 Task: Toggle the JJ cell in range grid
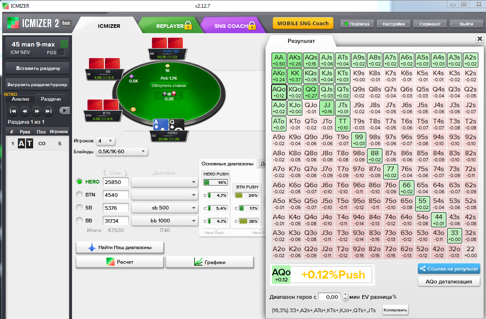coord(327,108)
